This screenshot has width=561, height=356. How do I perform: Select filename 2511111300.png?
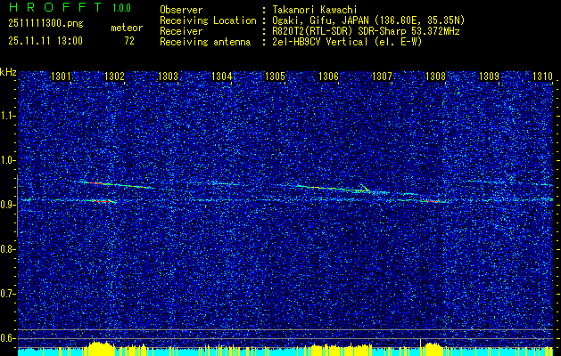45,23
